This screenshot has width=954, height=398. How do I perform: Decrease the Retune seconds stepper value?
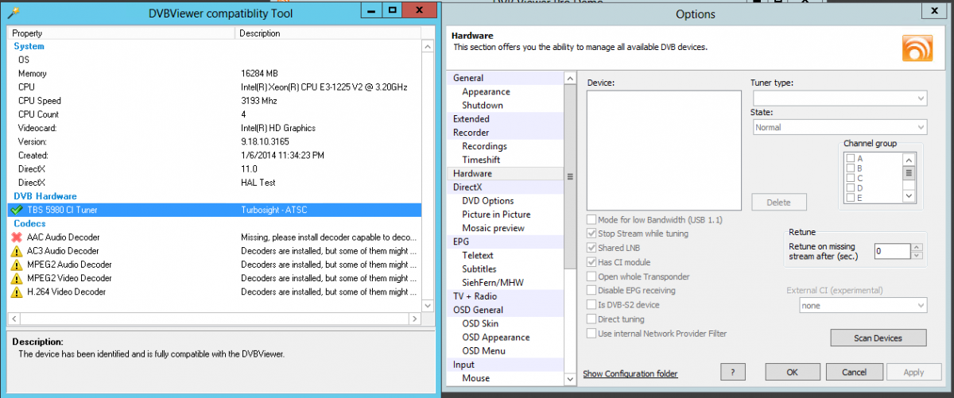tap(917, 255)
